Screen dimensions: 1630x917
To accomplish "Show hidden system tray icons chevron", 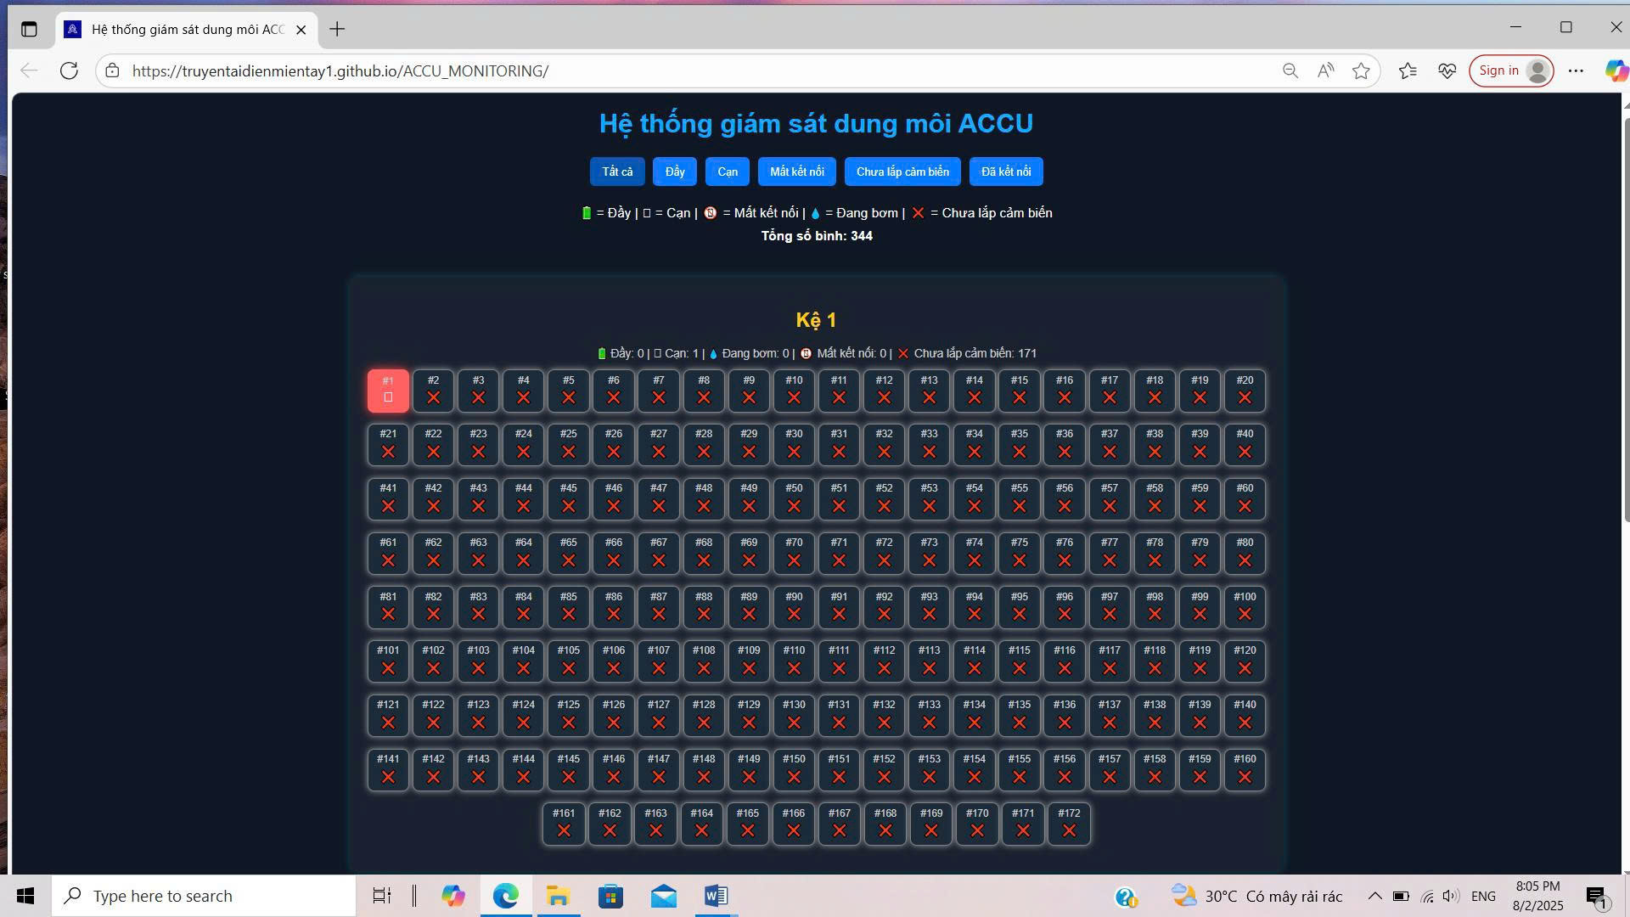I will pyautogui.click(x=1374, y=897).
